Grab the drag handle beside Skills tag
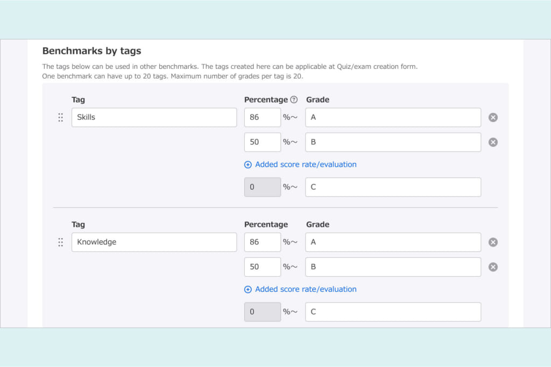Screen dimensions: 551x367 tap(60, 117)
